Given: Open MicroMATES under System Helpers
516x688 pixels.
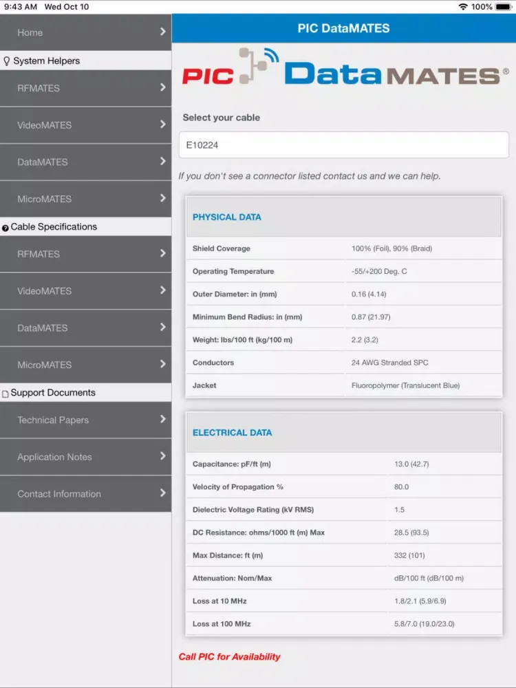Looking at the screenshot, I should 85,199.
